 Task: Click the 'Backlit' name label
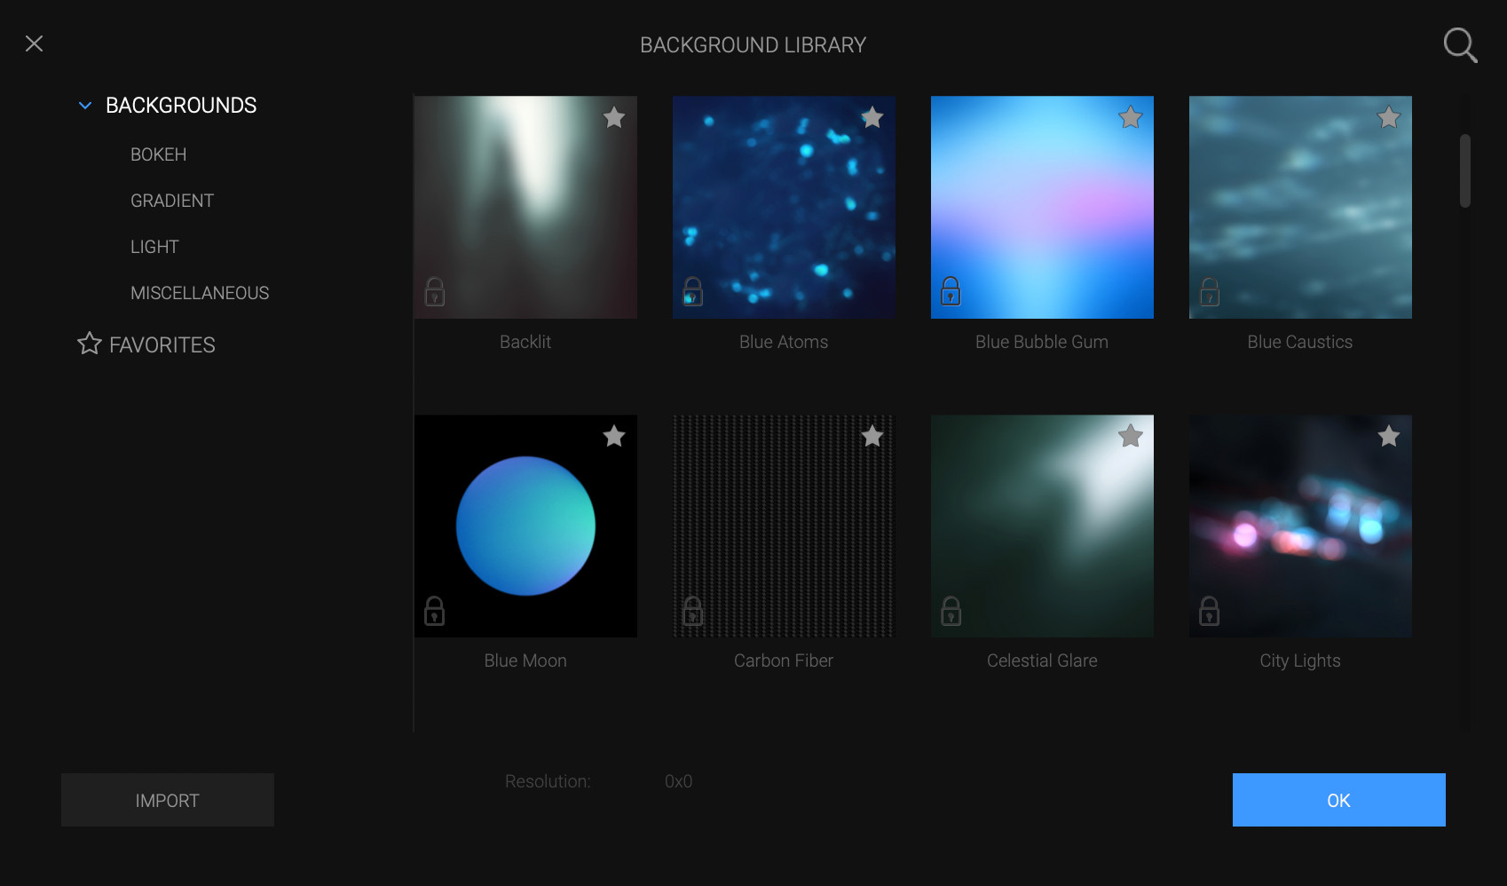coord(525,342)
